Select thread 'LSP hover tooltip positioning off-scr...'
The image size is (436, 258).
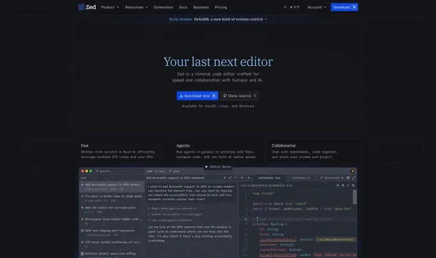(112, 244)
